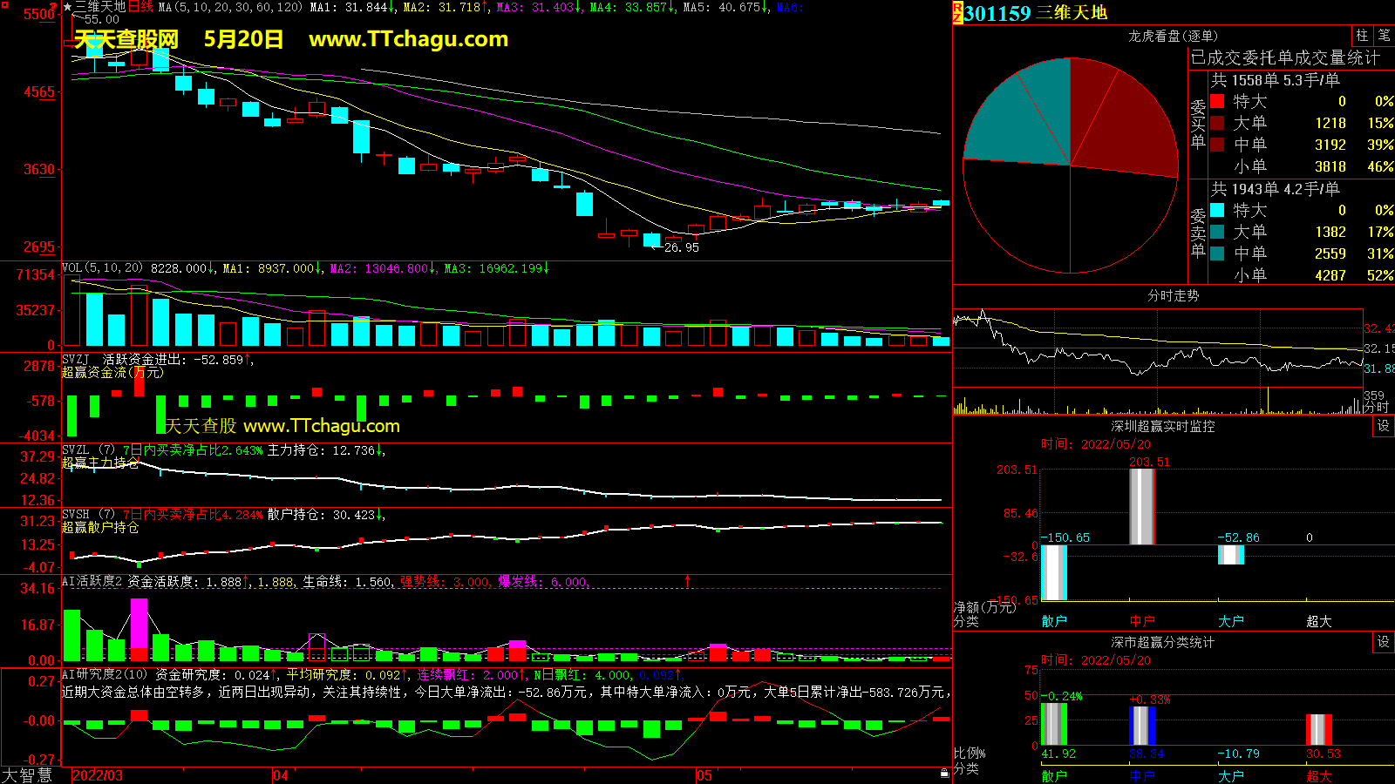Click the red upward arrow marker in AI活跃度 panel
This screenshot has height=784, width=1395.
(x=688, y=580)
